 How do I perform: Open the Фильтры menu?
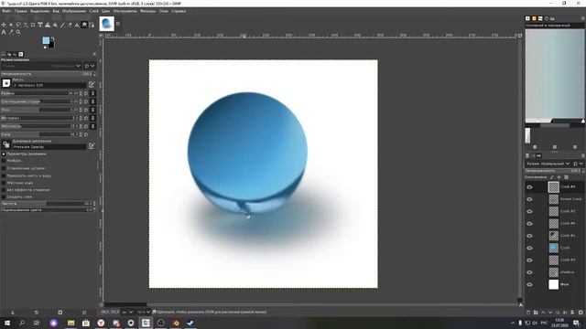tap(147, 11)
